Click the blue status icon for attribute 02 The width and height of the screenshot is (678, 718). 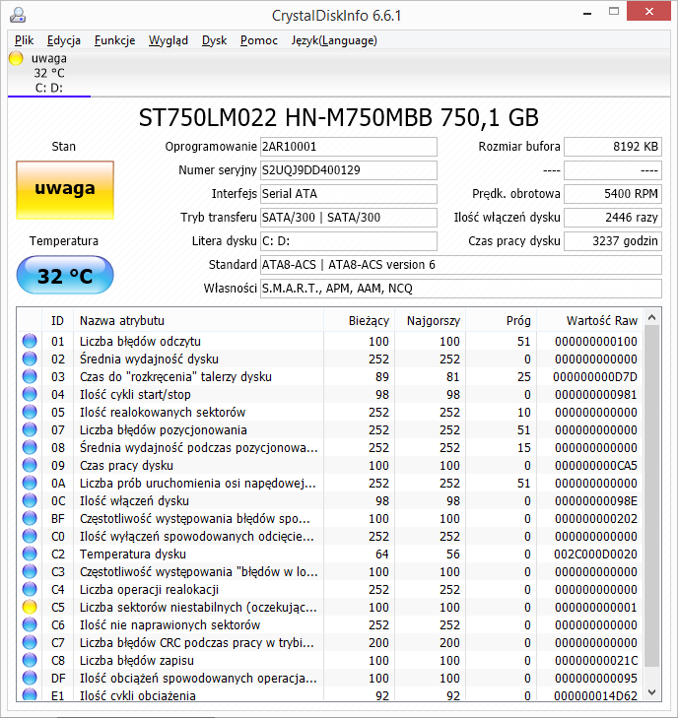click(x=30, y=359)
